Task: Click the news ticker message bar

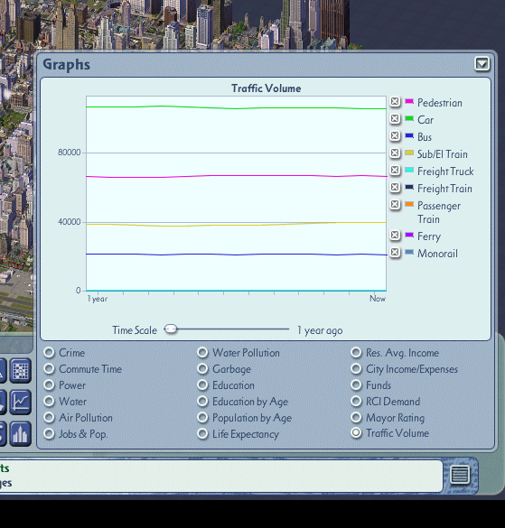Action: tap(220, 476)
